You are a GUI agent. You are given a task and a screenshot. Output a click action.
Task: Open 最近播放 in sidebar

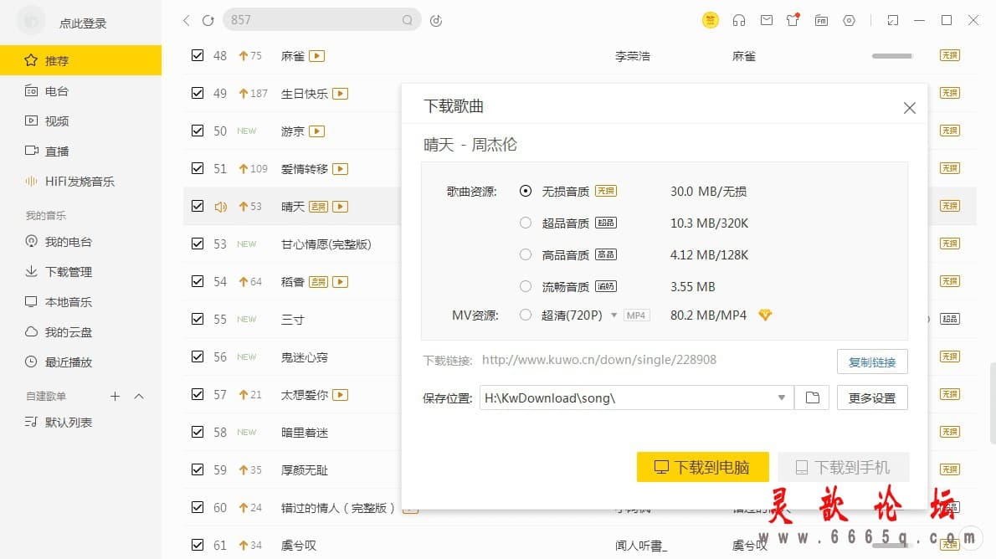pyautogui.click(x=80, y=362)
